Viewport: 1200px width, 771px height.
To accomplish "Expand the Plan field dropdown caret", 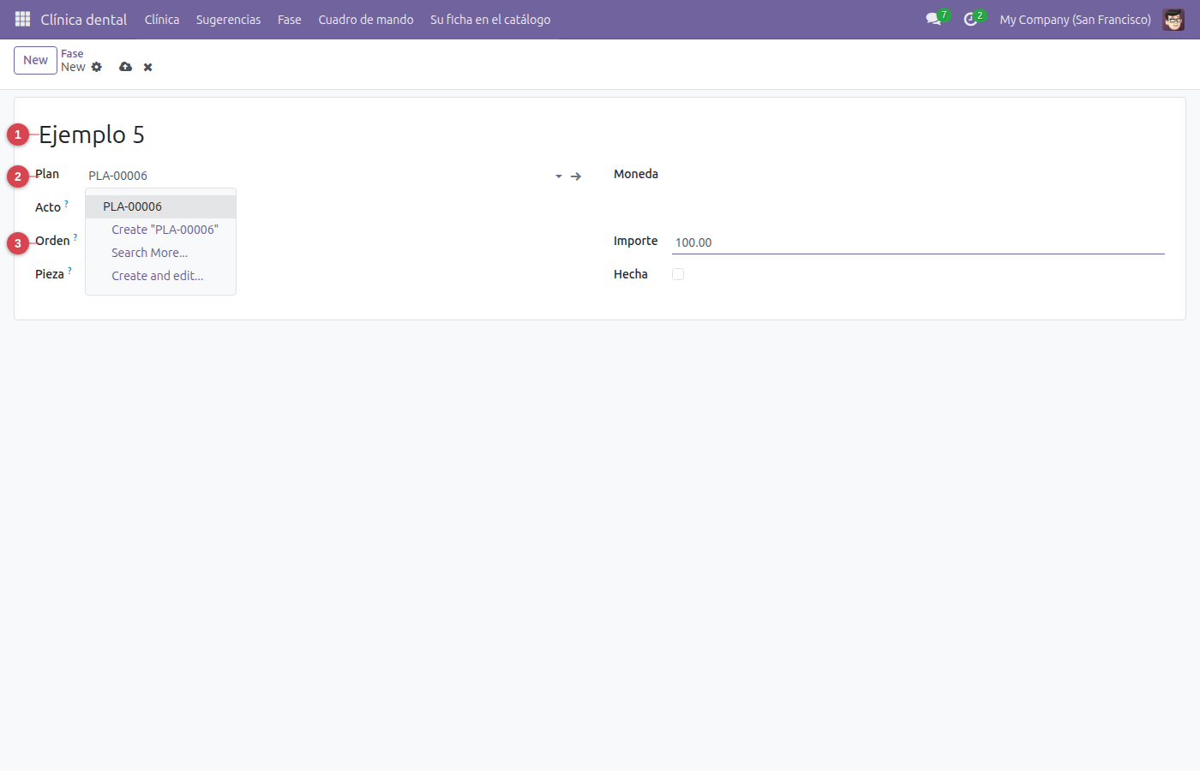I will pos(559,176).
